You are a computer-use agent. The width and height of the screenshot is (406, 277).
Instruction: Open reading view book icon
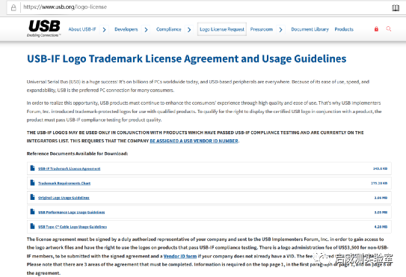point(396,8)
